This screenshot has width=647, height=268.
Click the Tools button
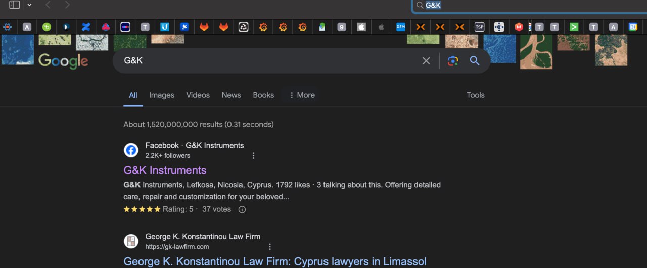click(x=475, y=95)
